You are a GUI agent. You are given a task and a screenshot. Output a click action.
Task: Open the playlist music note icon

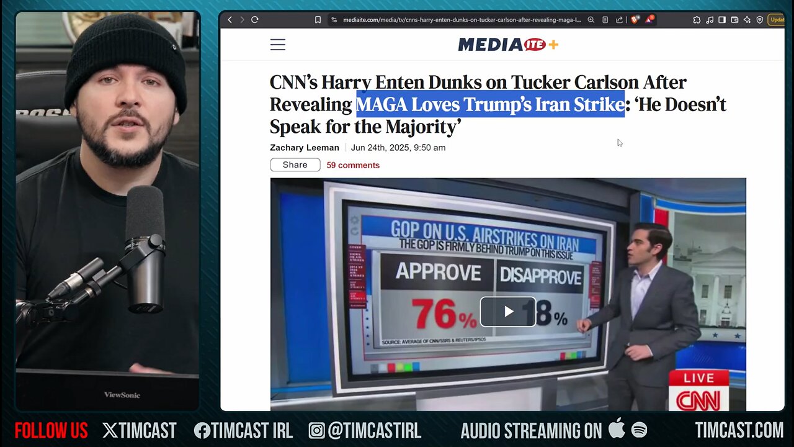click(x=710, y=20)
